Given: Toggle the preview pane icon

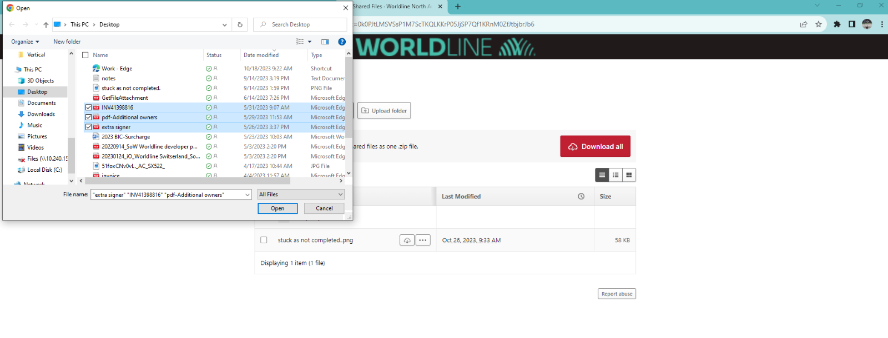Looking at the screenshot, I should [x=325, y=42].
